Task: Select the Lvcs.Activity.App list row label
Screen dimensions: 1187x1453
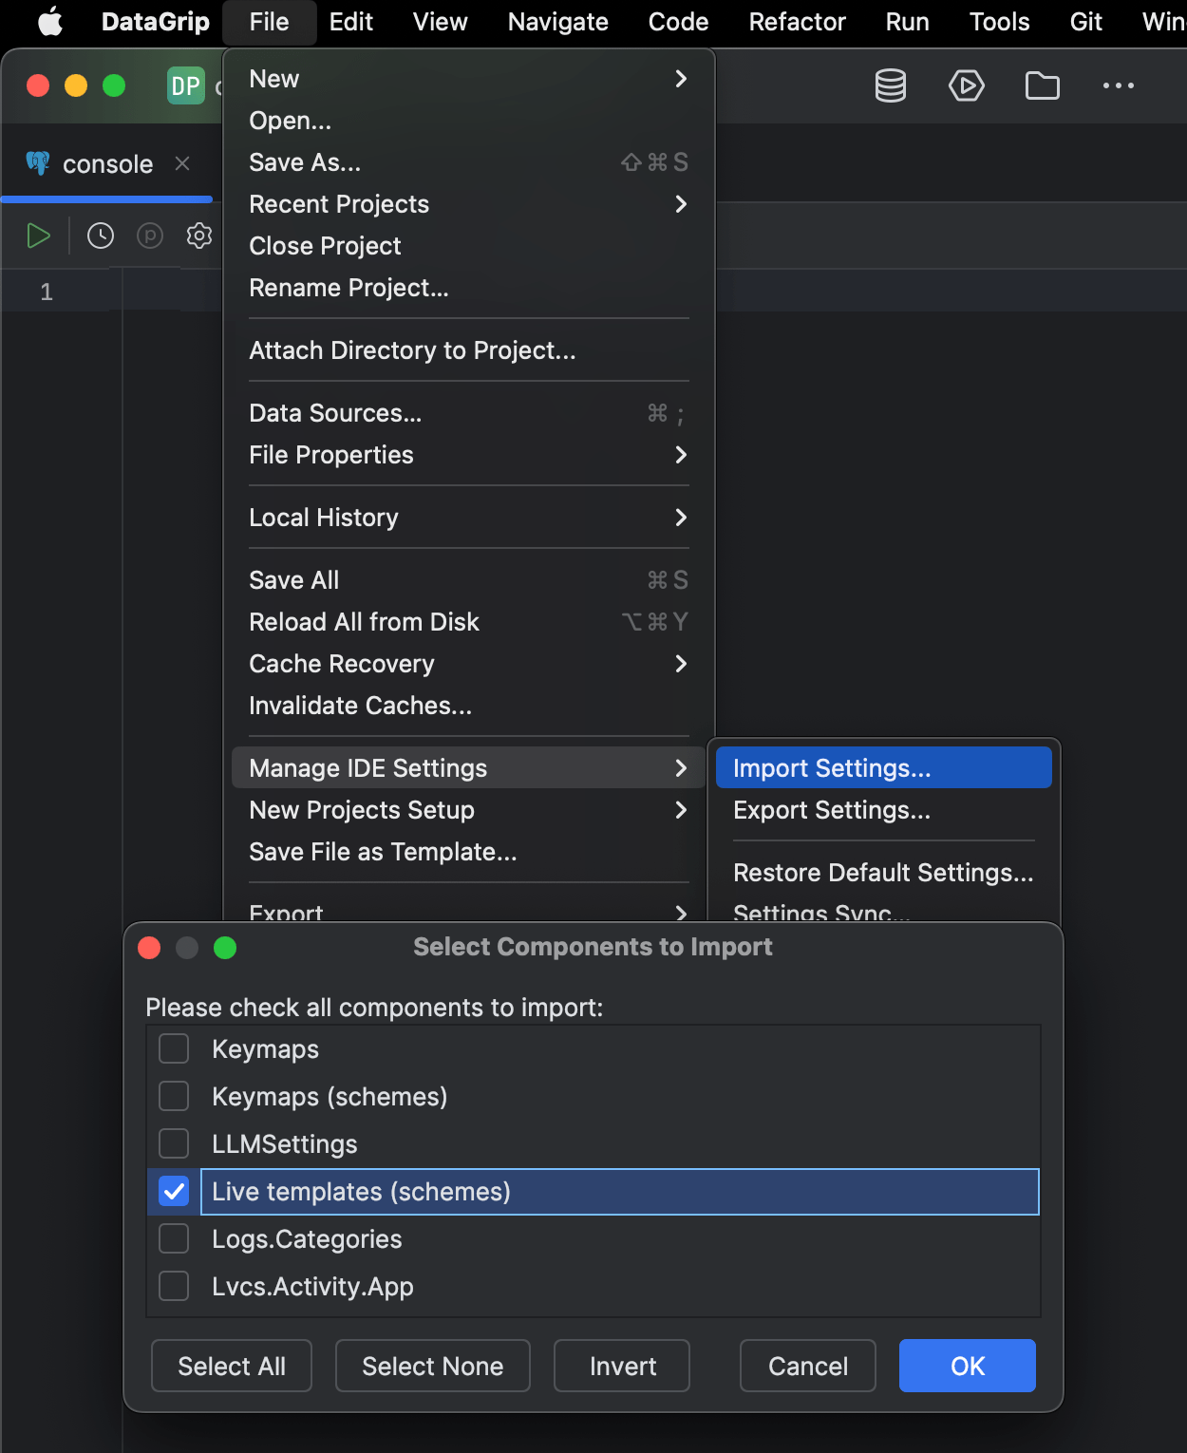Action: point(312,1287)
